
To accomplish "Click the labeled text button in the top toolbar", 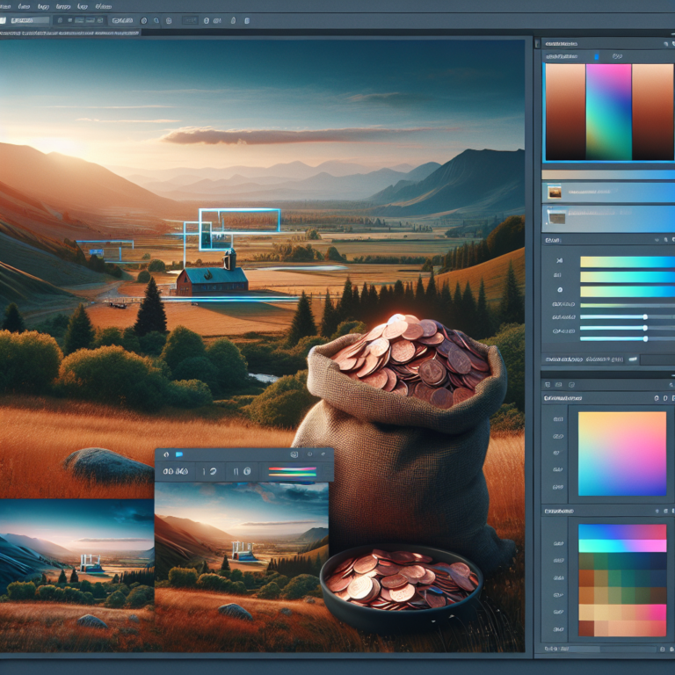I will (x=122, y=20).
